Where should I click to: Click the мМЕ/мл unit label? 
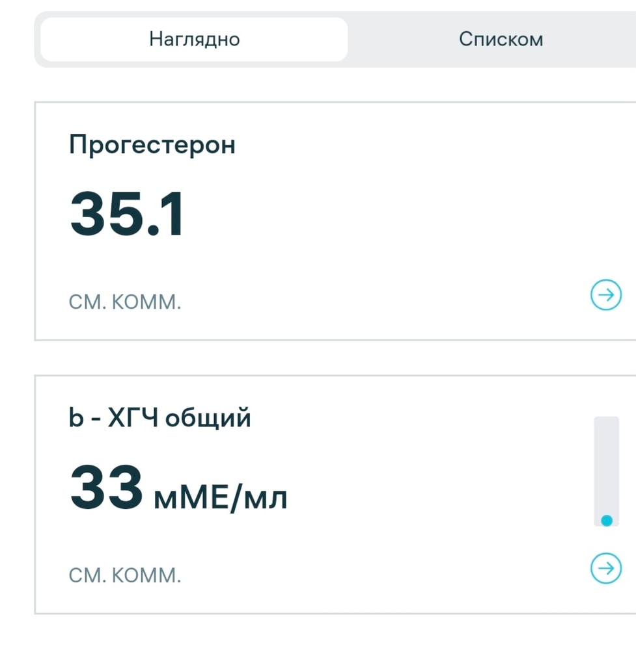tap(220, 497)
